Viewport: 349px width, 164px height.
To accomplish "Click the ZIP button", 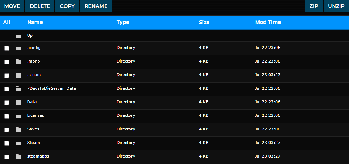I will (x=314, y=6).
